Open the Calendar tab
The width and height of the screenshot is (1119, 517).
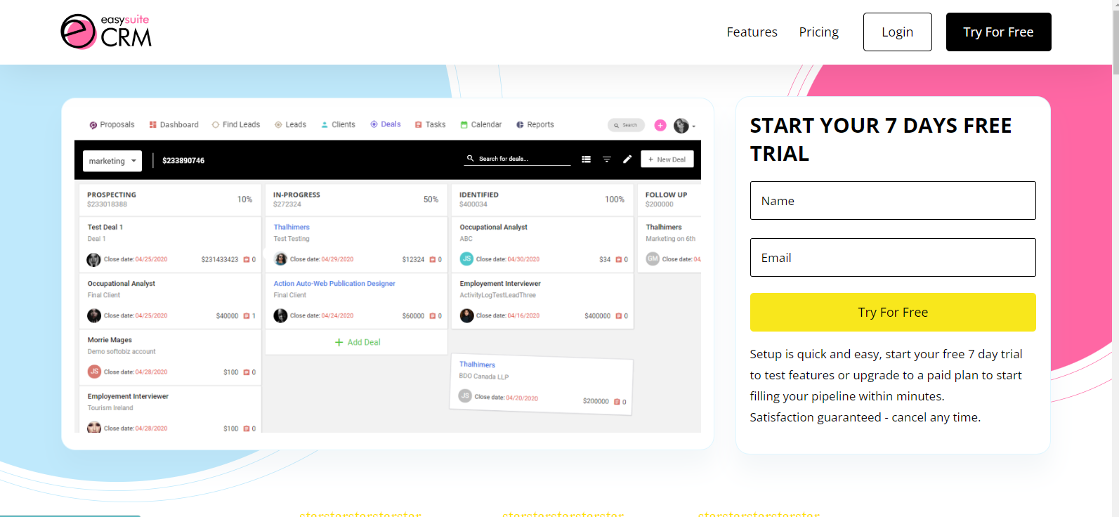pyautogui.click(x=481, y=125)
